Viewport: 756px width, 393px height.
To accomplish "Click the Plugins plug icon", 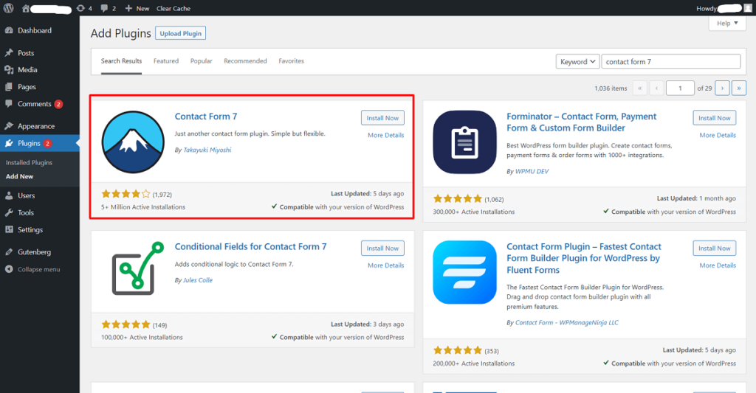I will click(9, 144).
